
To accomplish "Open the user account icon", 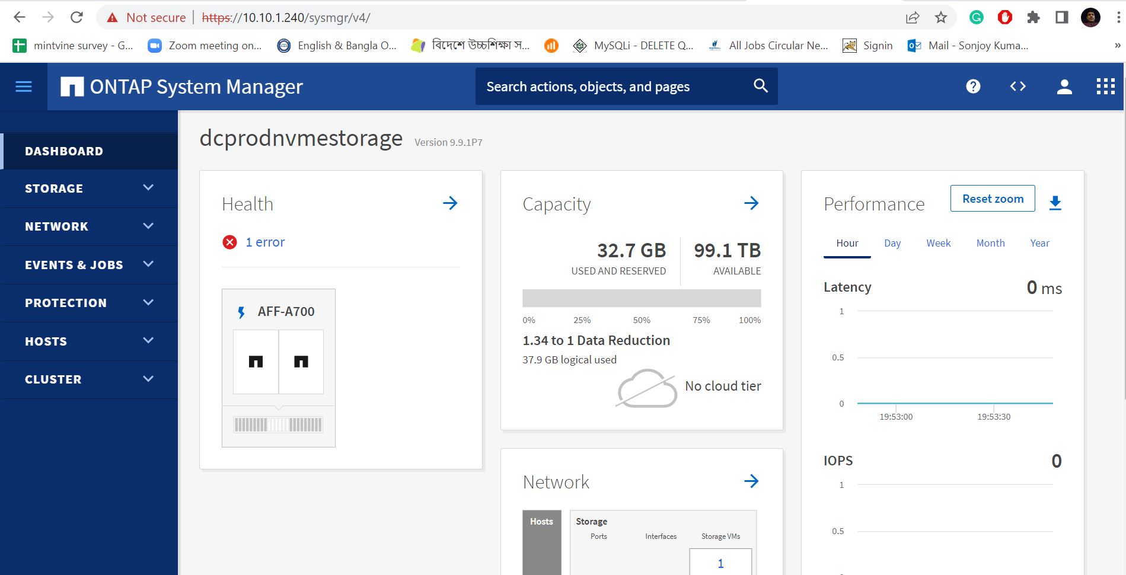I will click(x=1064, y=87).
